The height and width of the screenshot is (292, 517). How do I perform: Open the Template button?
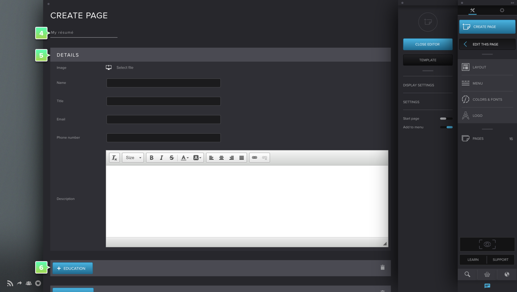coord(428,60)
